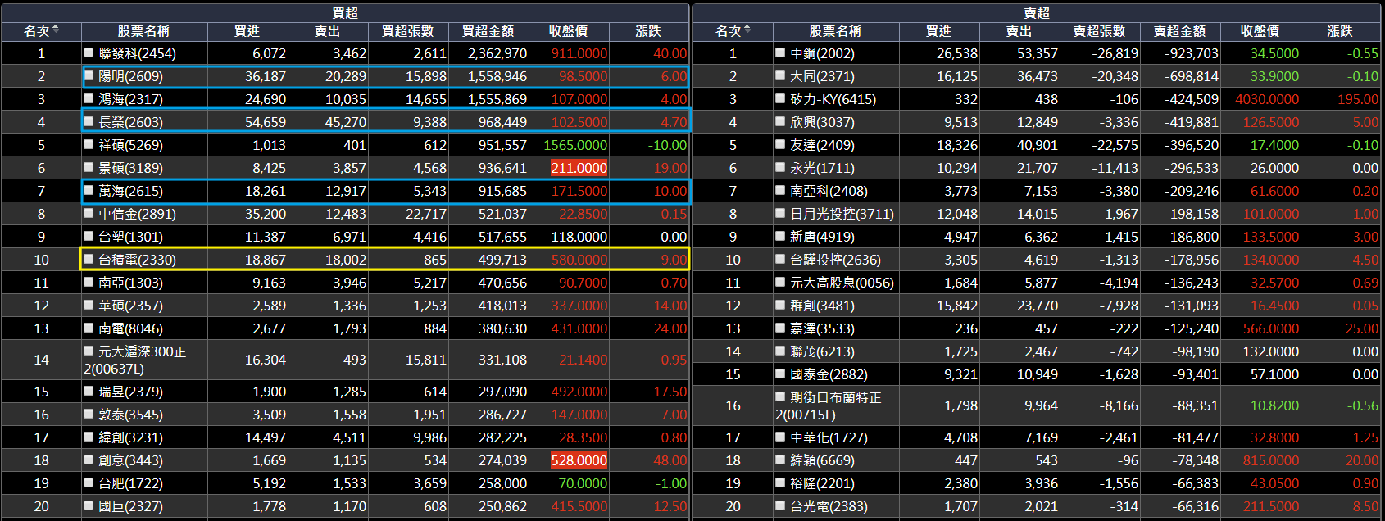
Task: Sort by 買超金額 column header
Action: click(x=488, y=31)
